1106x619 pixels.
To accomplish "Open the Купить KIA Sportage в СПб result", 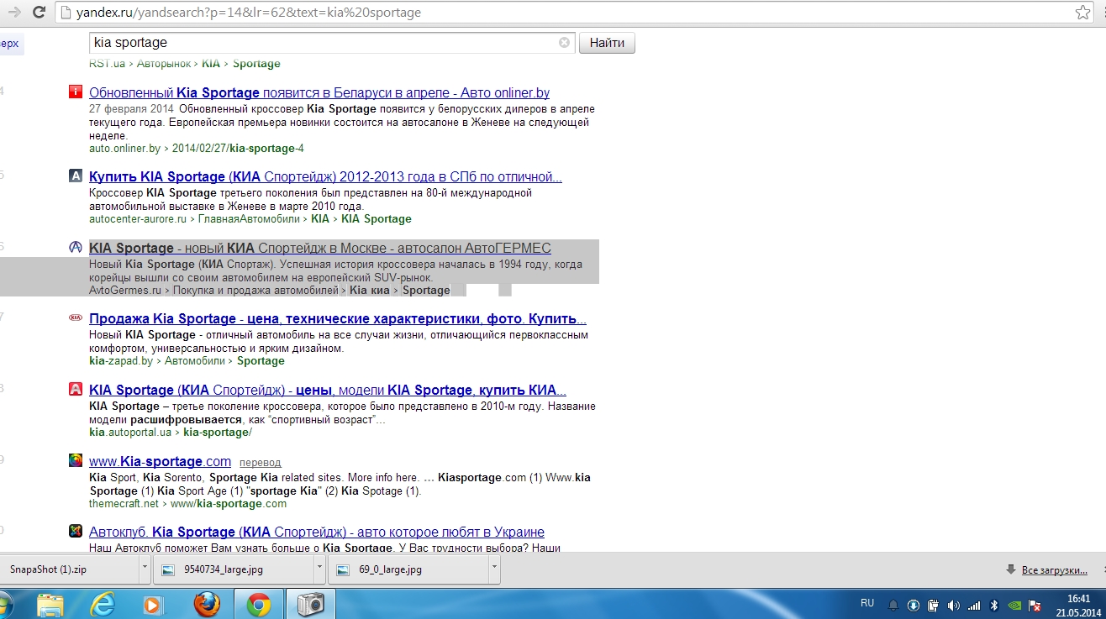I will (x=325, y=177).
